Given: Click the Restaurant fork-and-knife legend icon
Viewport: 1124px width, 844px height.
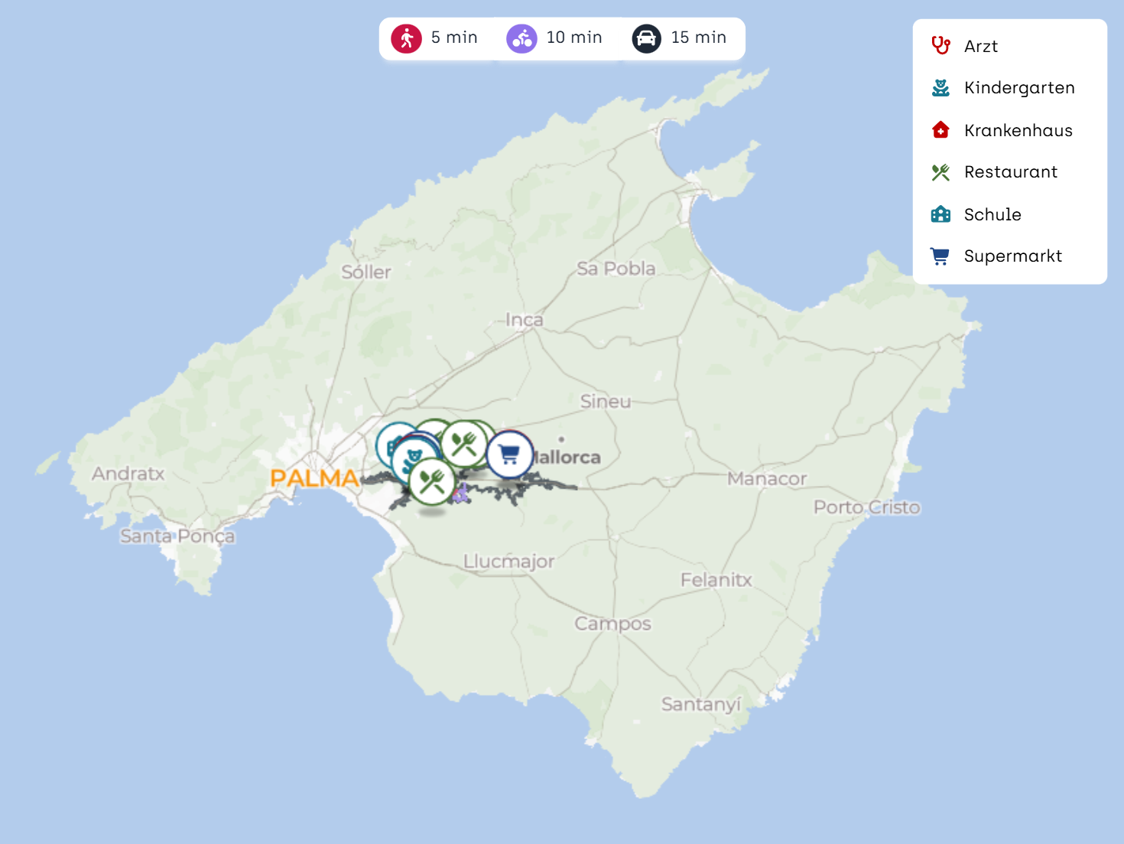Looking at the screenshot, I should tap(940, 172).
